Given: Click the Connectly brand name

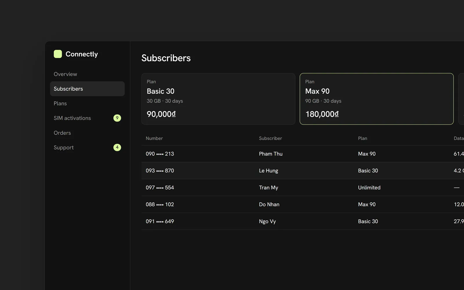Looking at the screenshot, I should point(82,54).
